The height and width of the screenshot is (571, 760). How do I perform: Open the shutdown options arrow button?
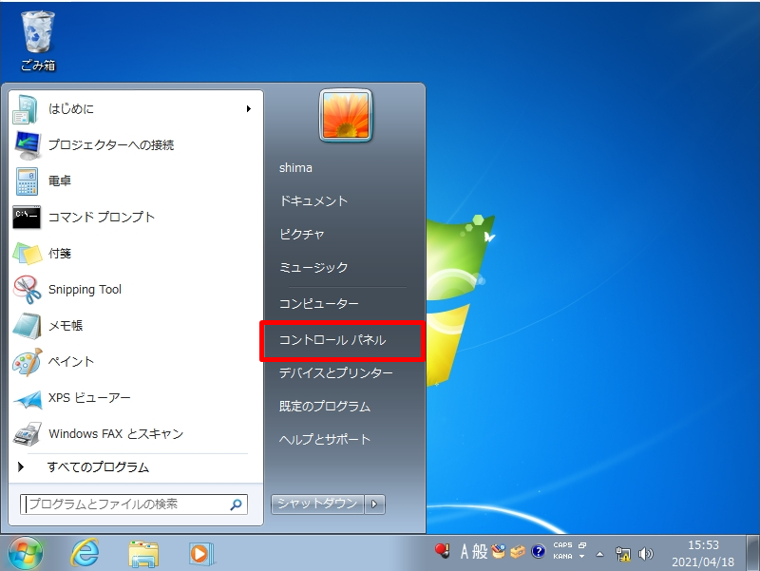pyautogui.click(x=374, y=504)
